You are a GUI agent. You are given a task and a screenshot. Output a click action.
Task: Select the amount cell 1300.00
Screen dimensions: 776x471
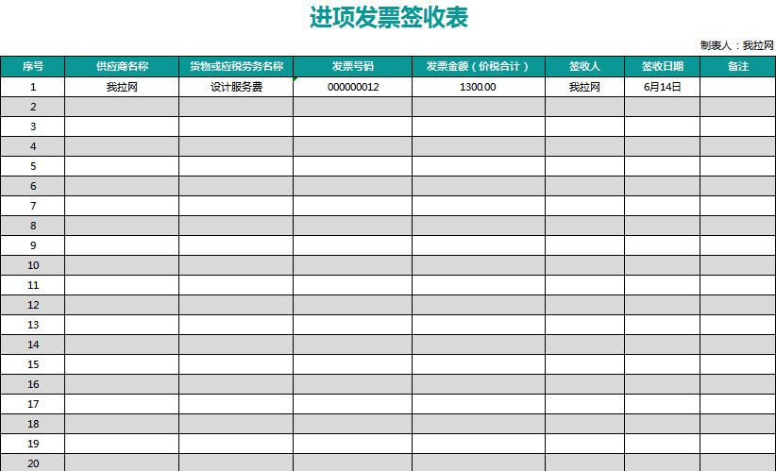pyautogui.click(x=478, y=87)
